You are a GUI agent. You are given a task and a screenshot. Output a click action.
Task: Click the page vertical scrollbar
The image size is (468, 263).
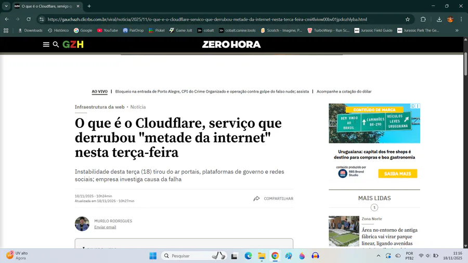pyautogui.click(x=465, y=64)
